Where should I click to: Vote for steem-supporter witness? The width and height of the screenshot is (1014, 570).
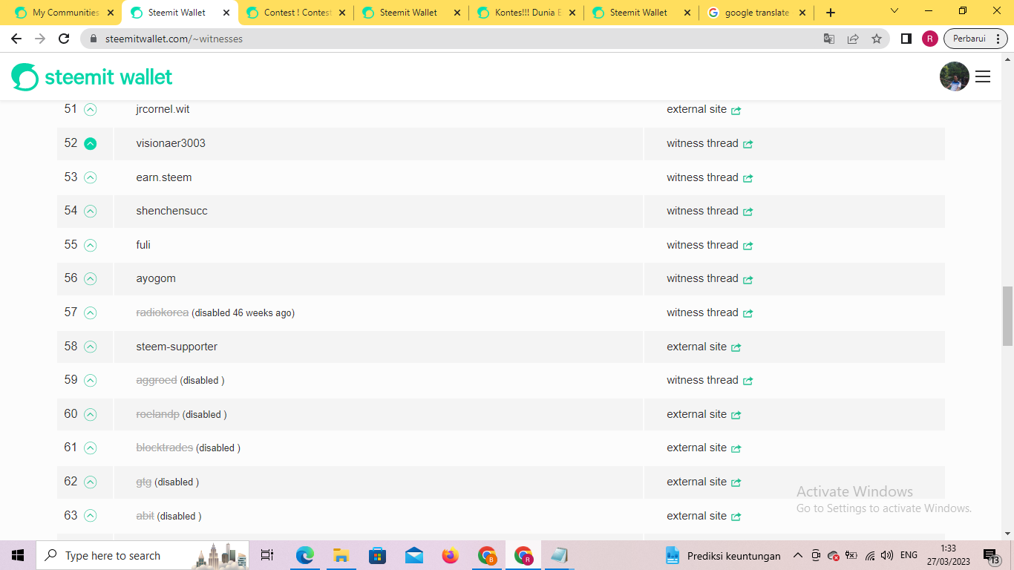tap(90, 347)
